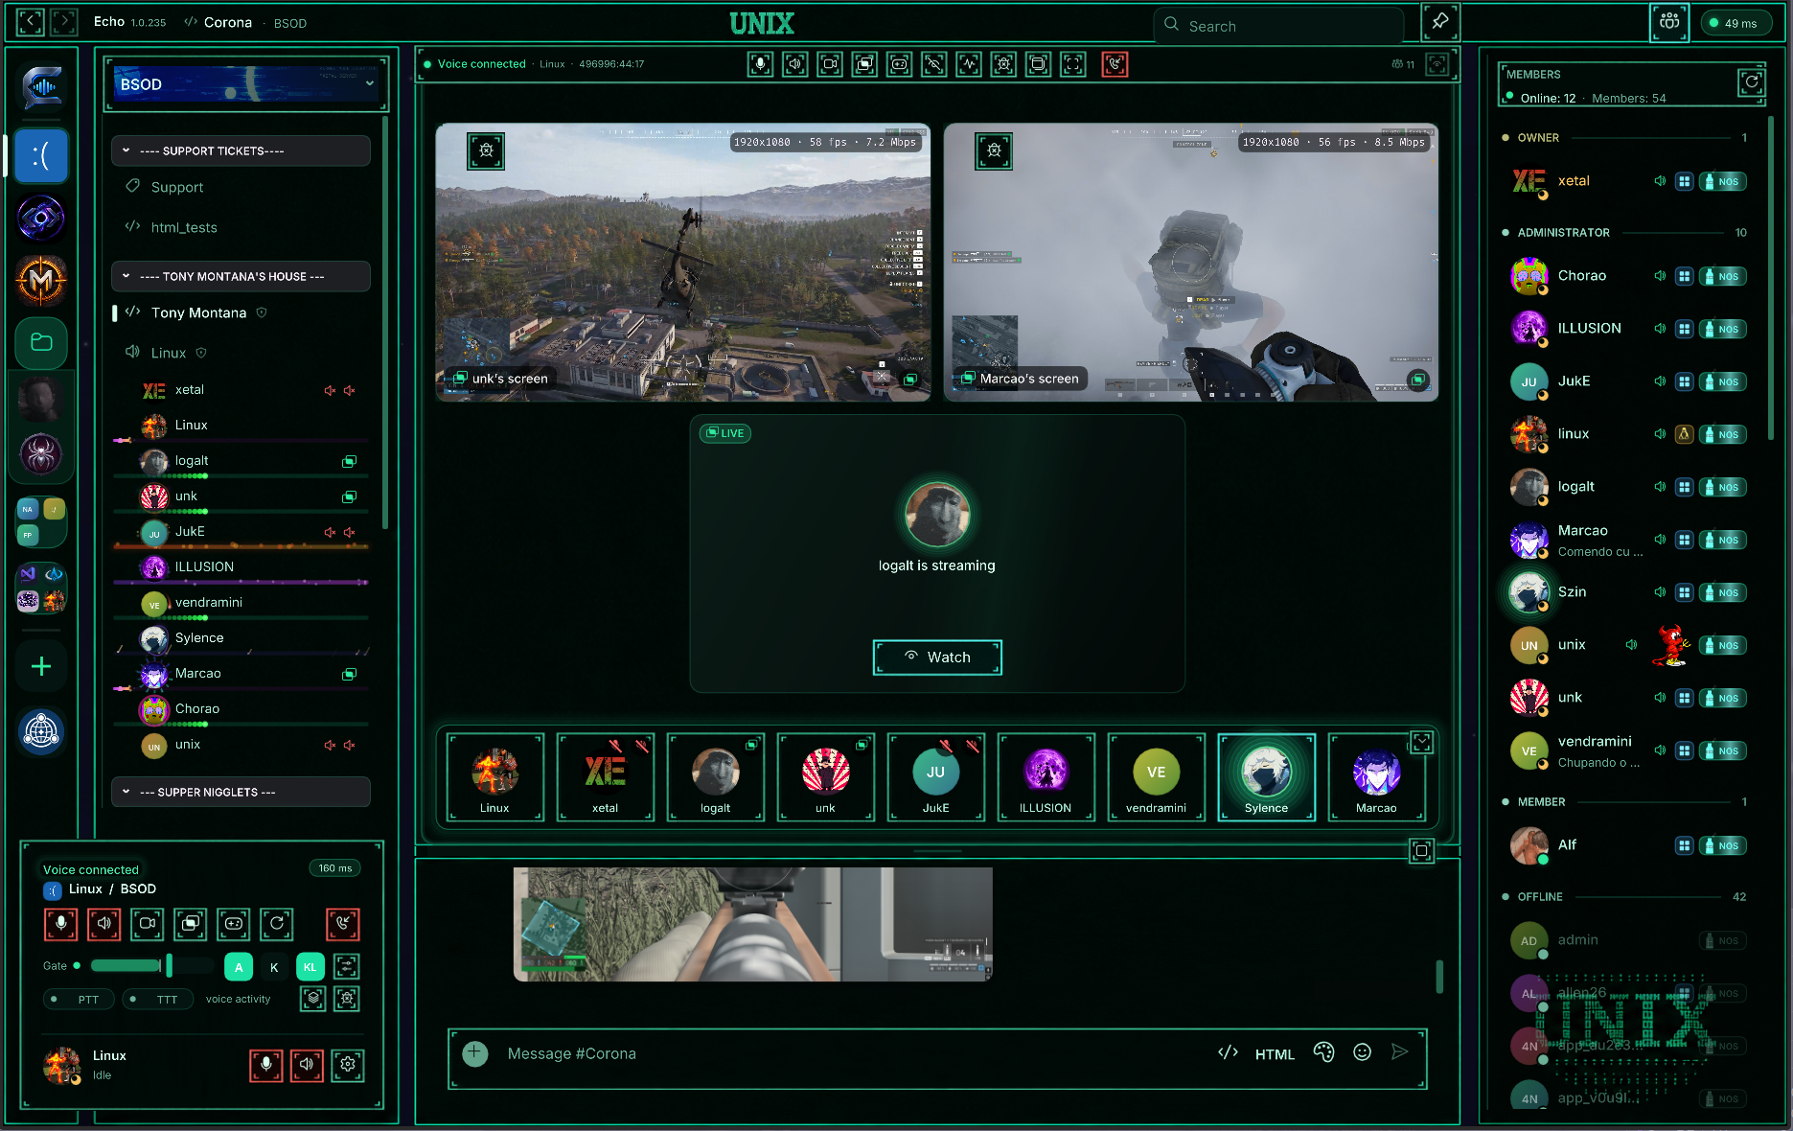
Task: Open user settings gear beside Linux profile
Action: 348,1065
